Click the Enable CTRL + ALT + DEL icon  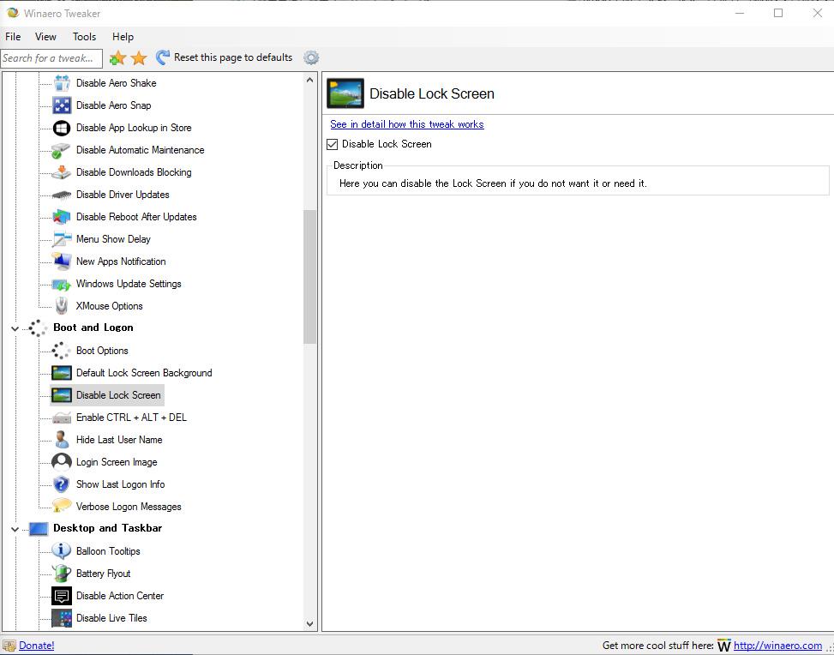pyautogui.click(x=62, y=418)
